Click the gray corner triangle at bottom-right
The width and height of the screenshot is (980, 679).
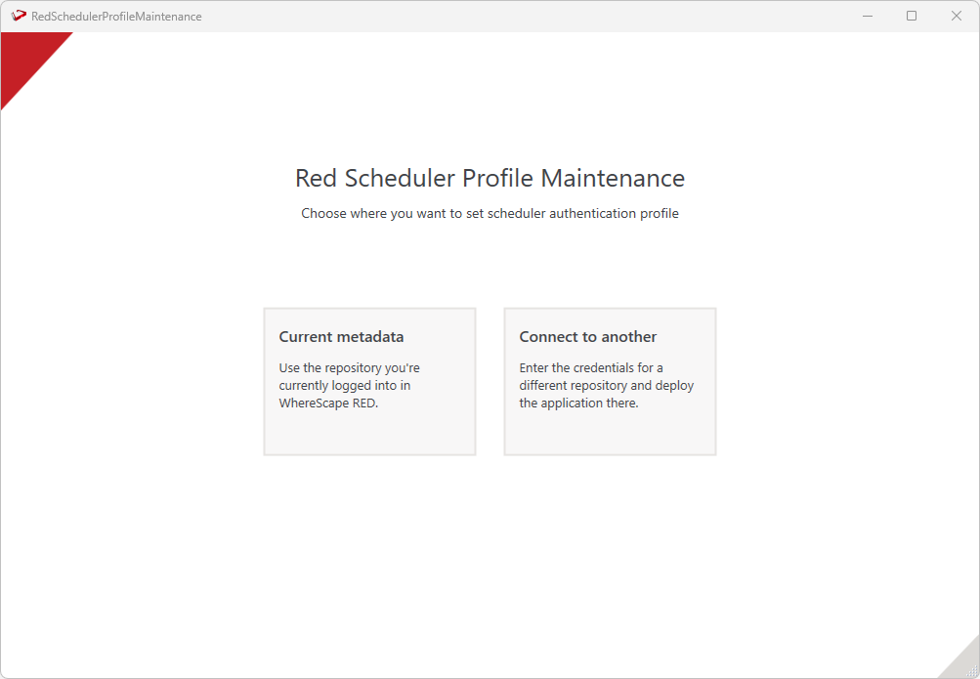coord(959,659)
